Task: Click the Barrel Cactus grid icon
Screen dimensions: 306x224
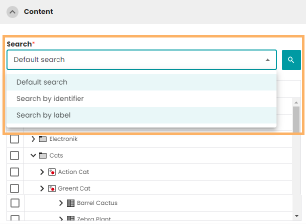Action: pyautogui.click(x=70, y=203)
